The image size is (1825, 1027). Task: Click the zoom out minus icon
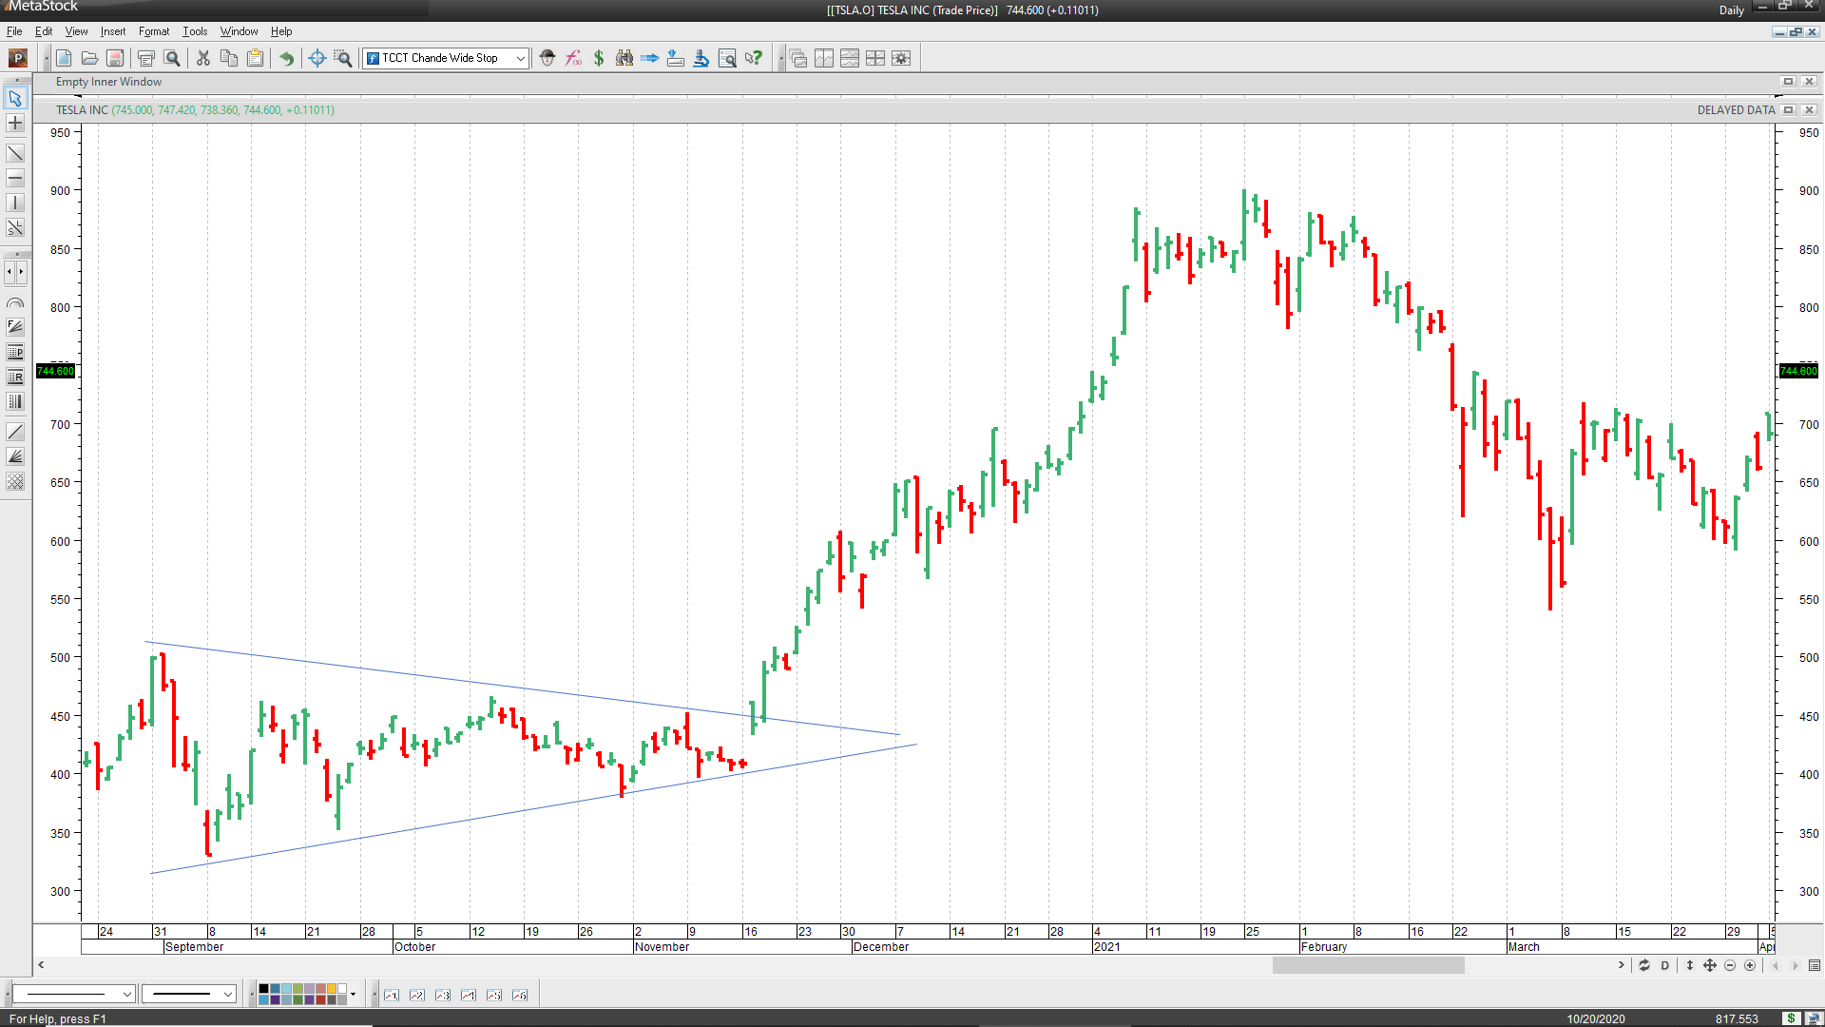(x=1730, y=965)
